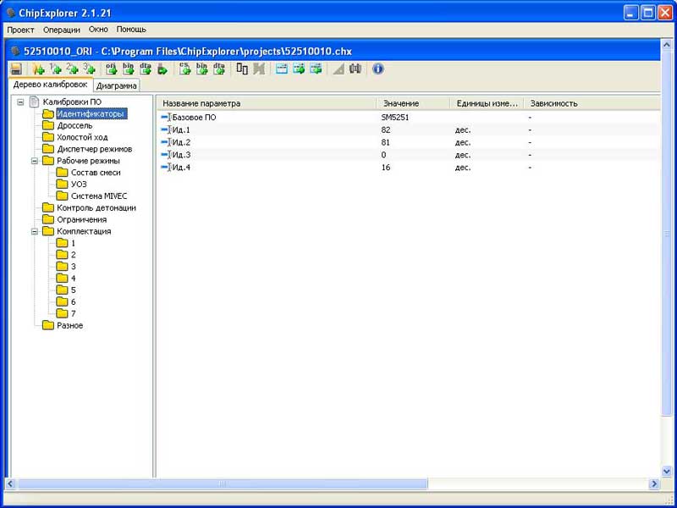Sort by Значение column header
Viewport: 677px width, 508px height.
pyautogui.click(x=400, y=103)
